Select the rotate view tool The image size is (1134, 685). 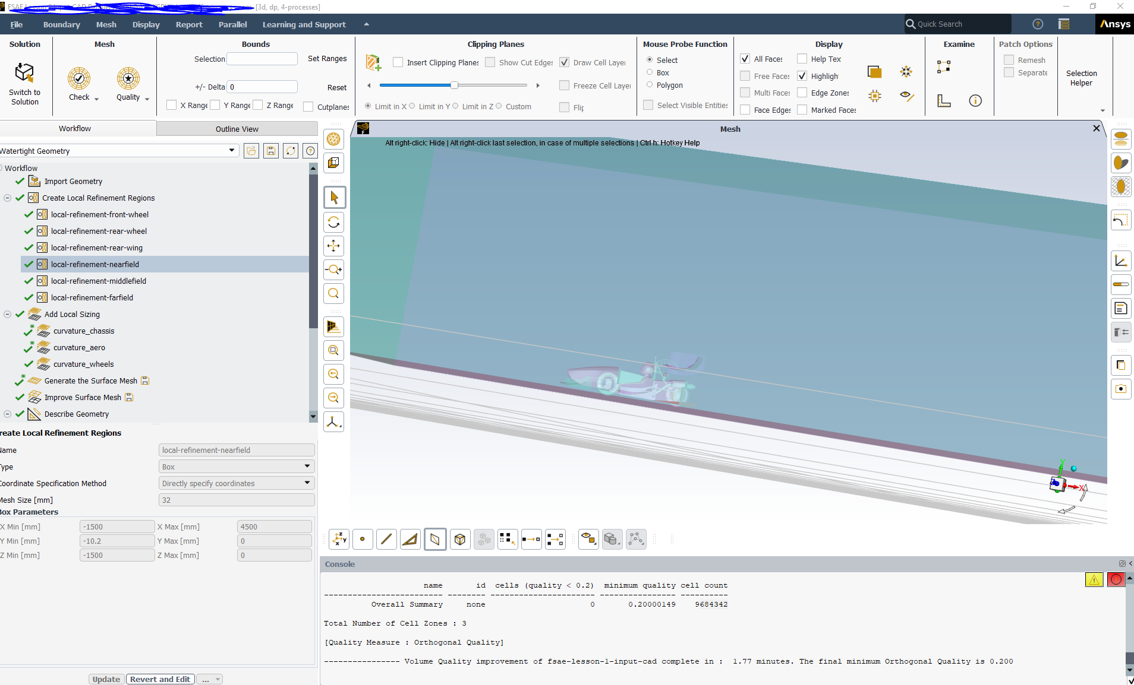point(334,222)
